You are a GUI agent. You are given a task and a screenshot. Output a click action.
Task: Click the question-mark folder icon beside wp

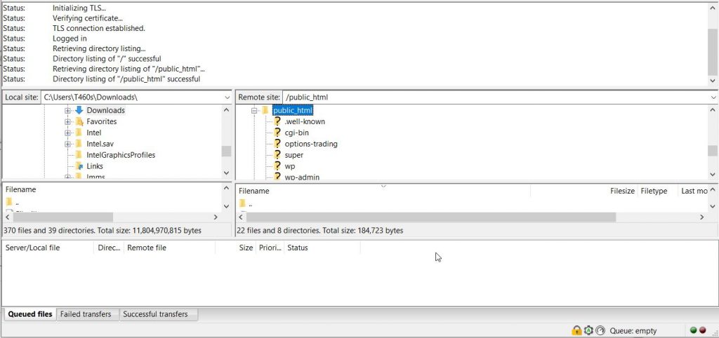(277, 165)
